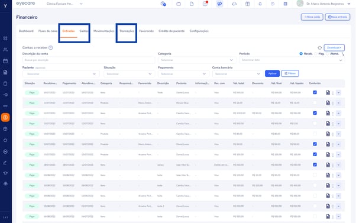356x223 pixels.
Task: Open the Configurações tab
Action: [199, 31]
